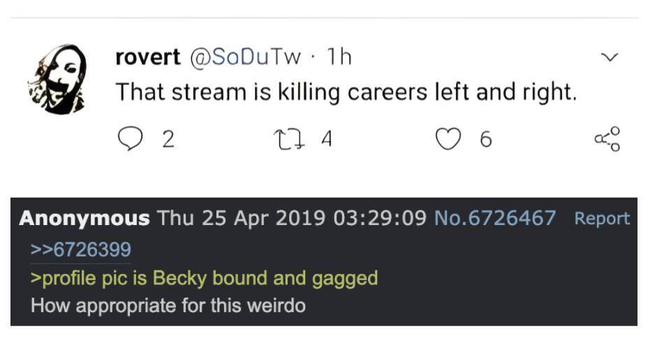Click the like count 6
This screenshot has height=338, width=648.
pyautogui.click(x=486, y=139)
